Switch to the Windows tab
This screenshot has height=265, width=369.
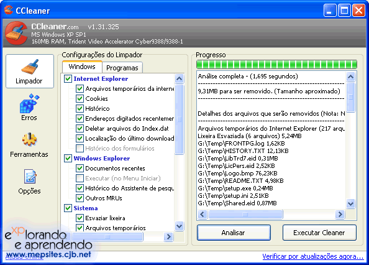point(82,67)
